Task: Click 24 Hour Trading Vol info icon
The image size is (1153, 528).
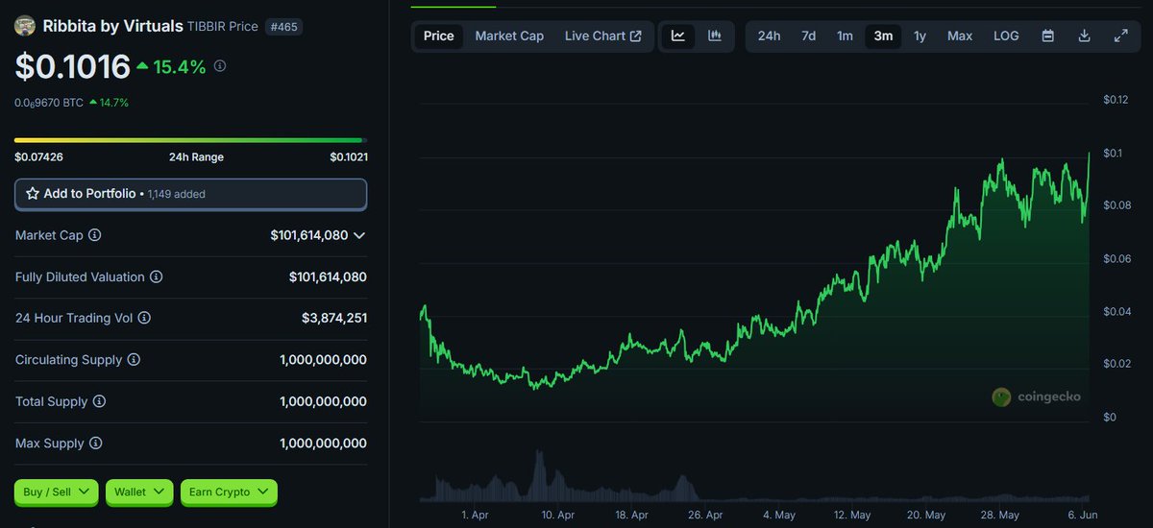Action: 145,318
